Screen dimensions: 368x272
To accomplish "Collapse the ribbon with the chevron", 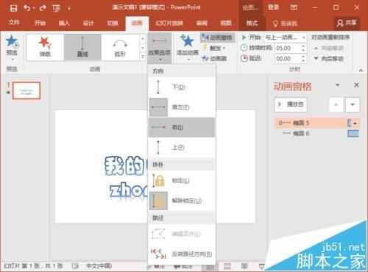I will coord(361,71).
